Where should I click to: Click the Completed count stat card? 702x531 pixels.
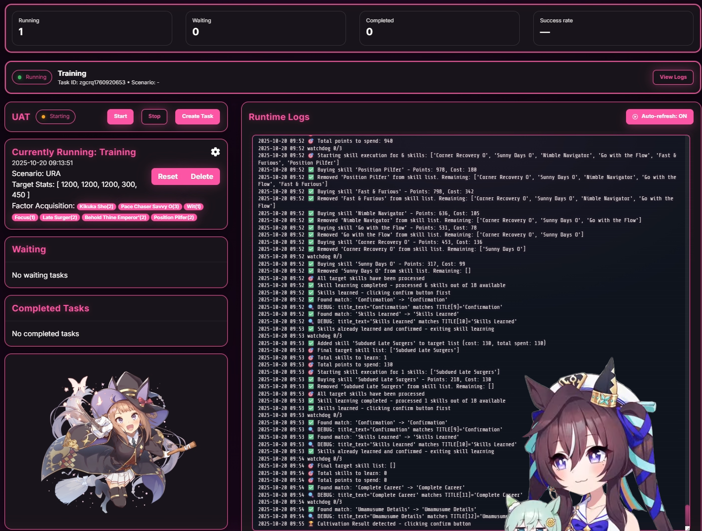click(439, 28)
